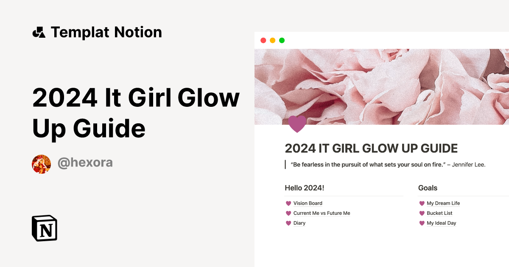This screenshot has width=509, height=267.
Task: Open the Diary link
Action: pyautogui.click(x=299, y=223)
